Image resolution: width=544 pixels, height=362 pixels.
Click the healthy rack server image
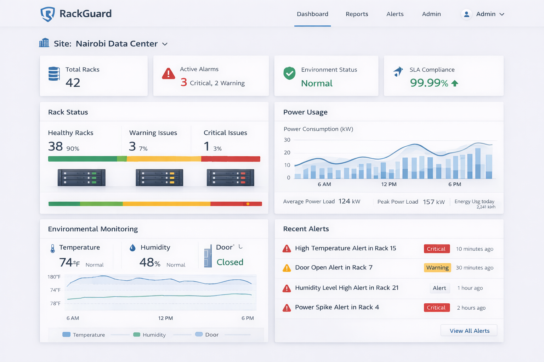(x=81, y=177)
